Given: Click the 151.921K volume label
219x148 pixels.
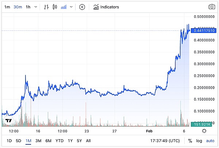Looking at the screenshot, I should [x=203, y=124].
